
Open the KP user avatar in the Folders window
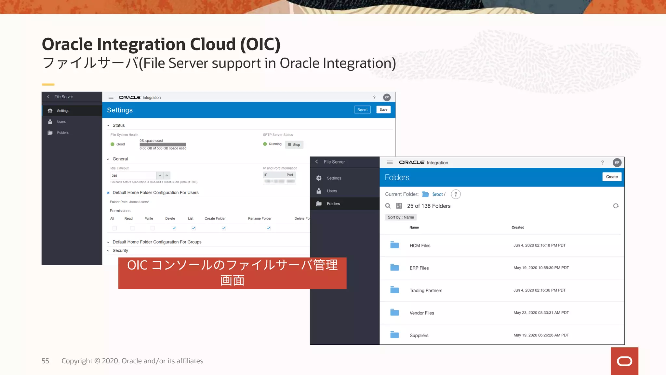coord(617,162)
